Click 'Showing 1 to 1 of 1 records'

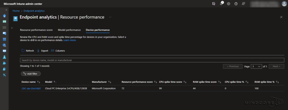coord(35,66)
